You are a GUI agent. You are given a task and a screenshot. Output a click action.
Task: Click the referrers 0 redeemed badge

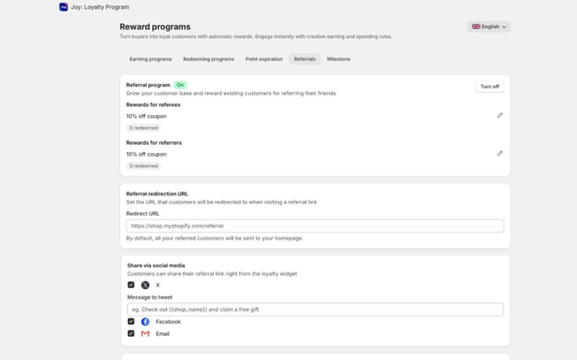click(x=143, y=166)
